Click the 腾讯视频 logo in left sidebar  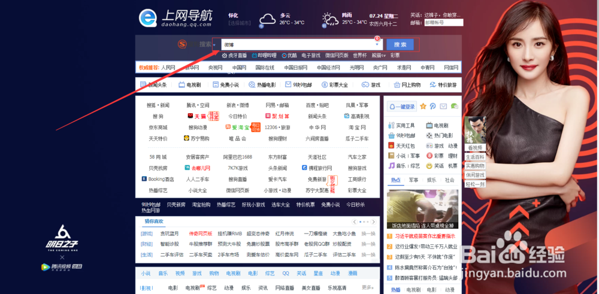[x=62, y=266]
